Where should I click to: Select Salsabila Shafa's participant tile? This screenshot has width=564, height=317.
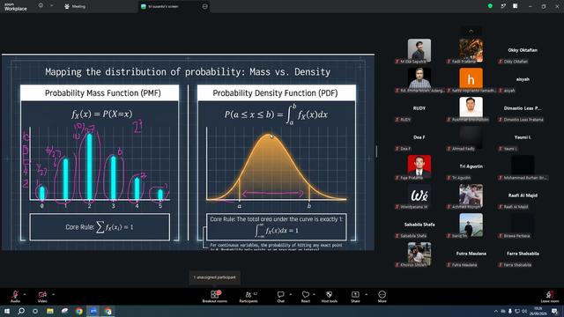tap(419, 226)
